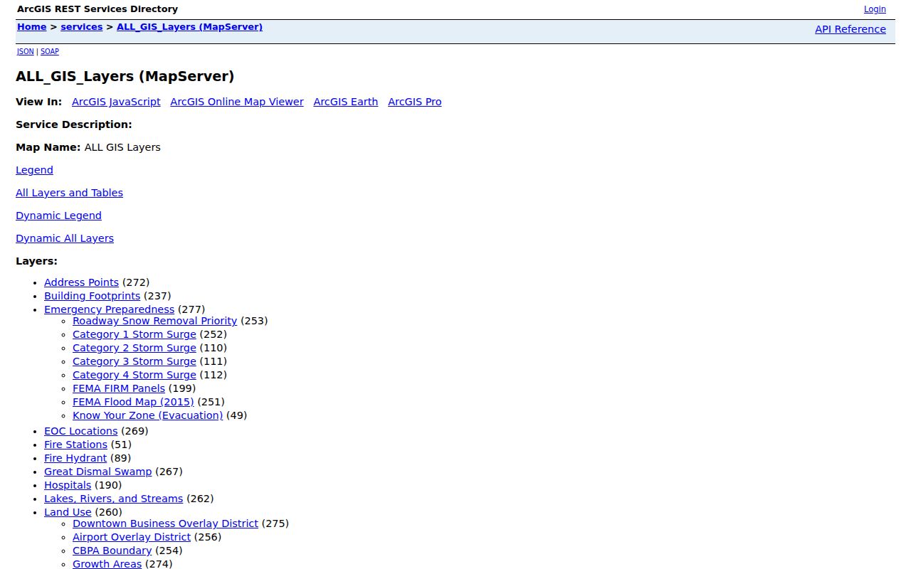Image resolution: width=911 pixels, height=569 pixels.
Task: Open Emergency Preparedness group layer
Action: coord(109,309)
